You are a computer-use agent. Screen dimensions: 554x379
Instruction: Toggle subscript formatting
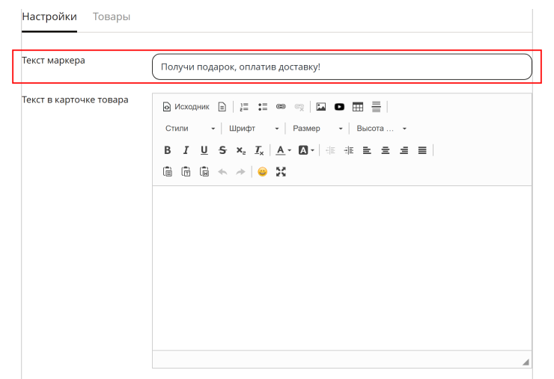(x=241, y=150)
